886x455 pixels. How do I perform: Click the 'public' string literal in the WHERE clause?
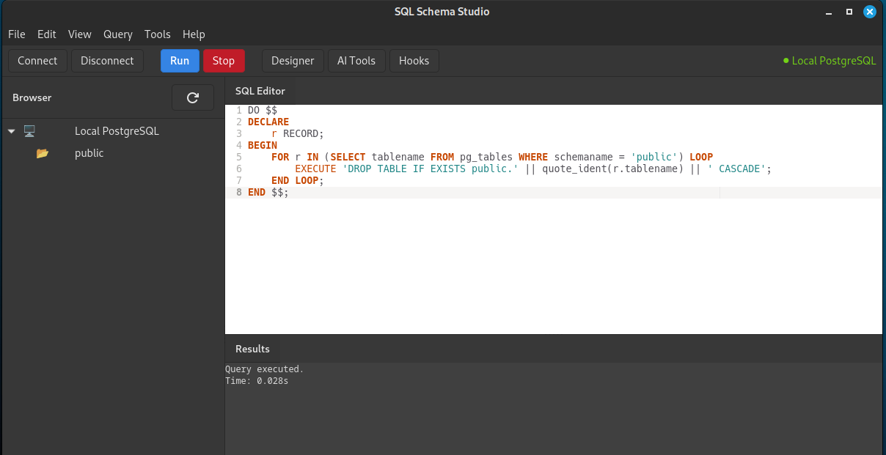coord(654,157)
